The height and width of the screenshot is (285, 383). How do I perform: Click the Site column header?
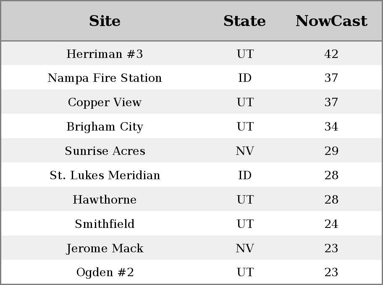click(105, 21)
